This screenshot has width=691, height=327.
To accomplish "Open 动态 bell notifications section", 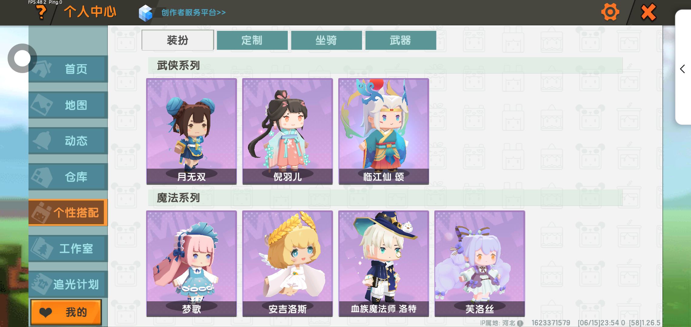I will click(x=68, y=140).
